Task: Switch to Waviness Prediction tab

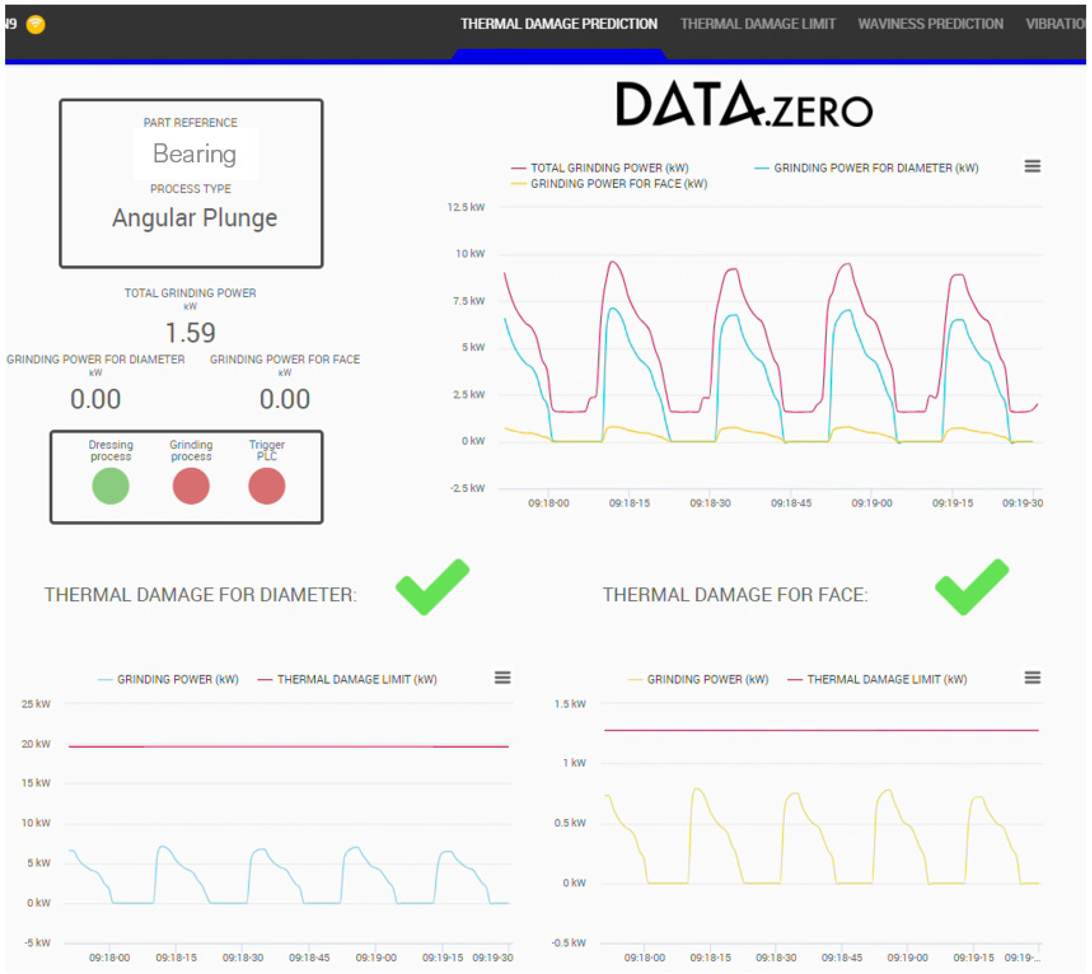Action: (x=930, y=24)
